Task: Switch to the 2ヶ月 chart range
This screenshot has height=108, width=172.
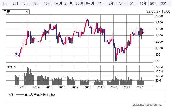Action: 68,4
